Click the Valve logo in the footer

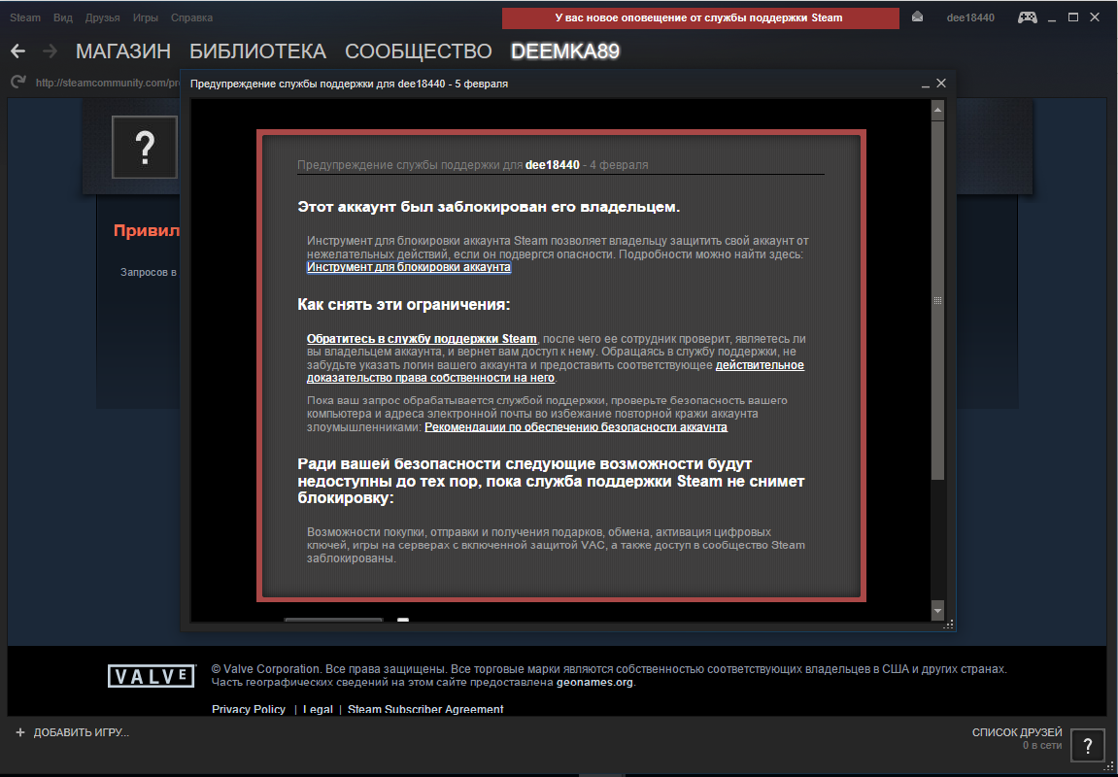(x=152, y=676)
